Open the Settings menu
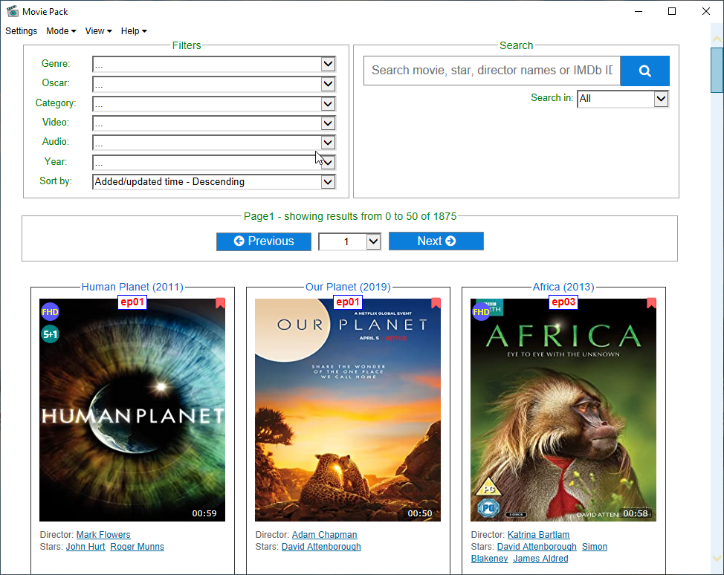The width and height of the screenshot is (724, 575). pos(22,31)
